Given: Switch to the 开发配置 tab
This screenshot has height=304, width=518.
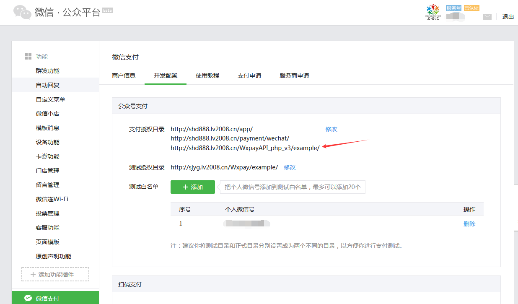Looking at the screenshot, I should point(166,76).
